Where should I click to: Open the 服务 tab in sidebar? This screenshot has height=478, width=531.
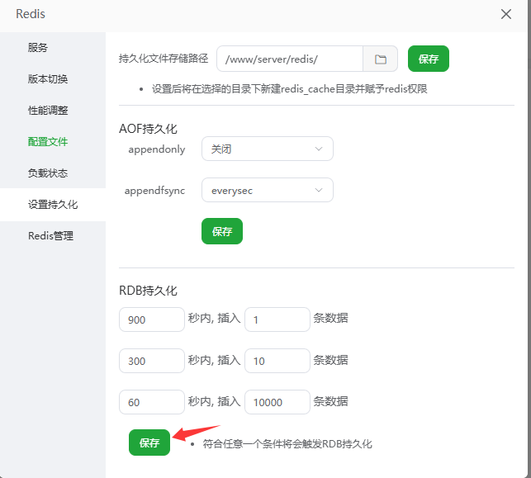[38, 47]
